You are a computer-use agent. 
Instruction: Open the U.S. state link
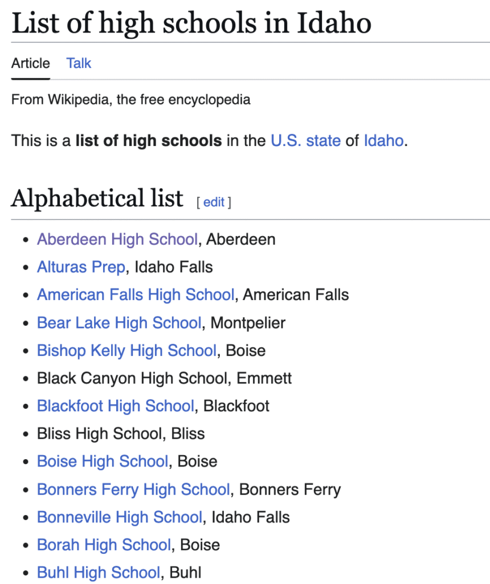click(305, 140)
